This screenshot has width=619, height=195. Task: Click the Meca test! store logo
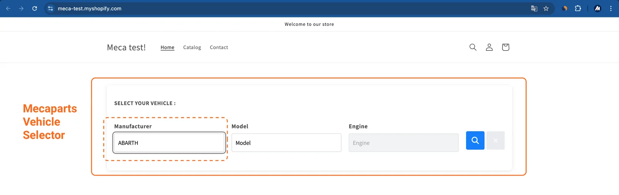click(126, 47)
